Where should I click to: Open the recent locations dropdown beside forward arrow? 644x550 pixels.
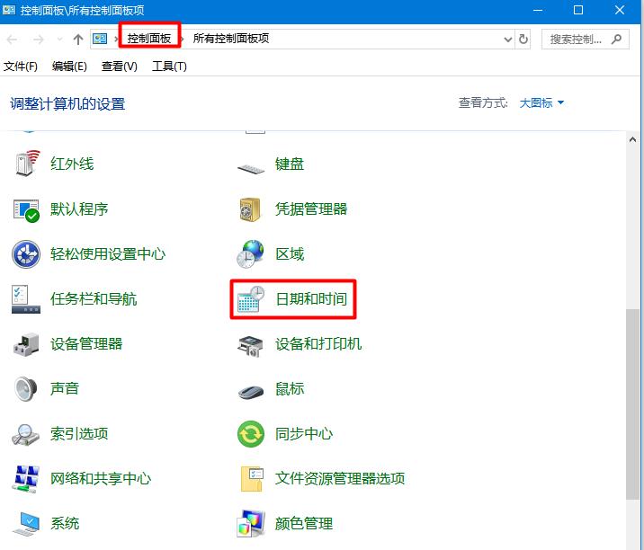pos(60,40)
